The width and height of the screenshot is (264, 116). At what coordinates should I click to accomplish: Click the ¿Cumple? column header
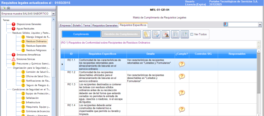coord(182,54)
